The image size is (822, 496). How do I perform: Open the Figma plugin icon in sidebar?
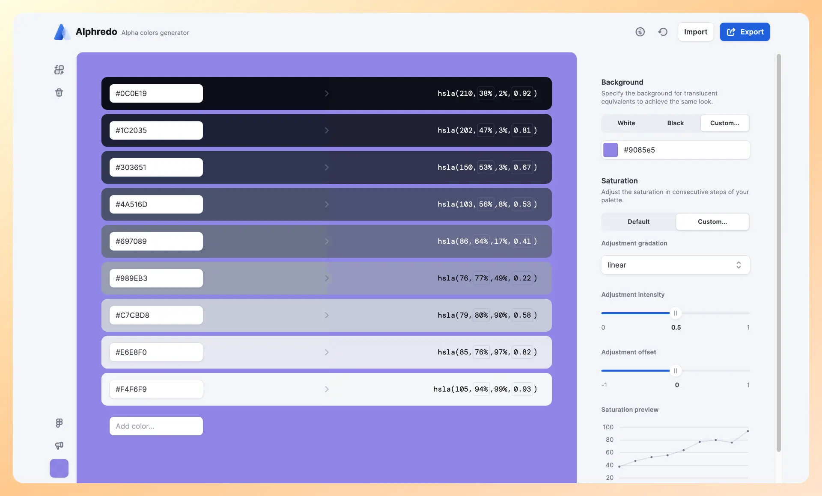click(x=59, y=423)
